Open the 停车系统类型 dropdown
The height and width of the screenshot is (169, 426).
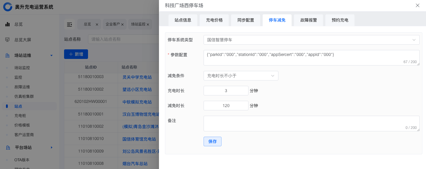pos(311,40)
